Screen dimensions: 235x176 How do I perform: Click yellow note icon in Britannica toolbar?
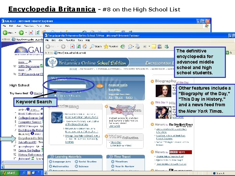[154, 47]
